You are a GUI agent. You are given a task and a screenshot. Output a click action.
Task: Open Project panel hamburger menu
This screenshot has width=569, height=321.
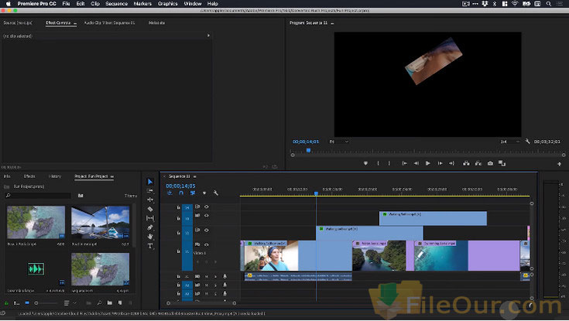click(112, 176)
